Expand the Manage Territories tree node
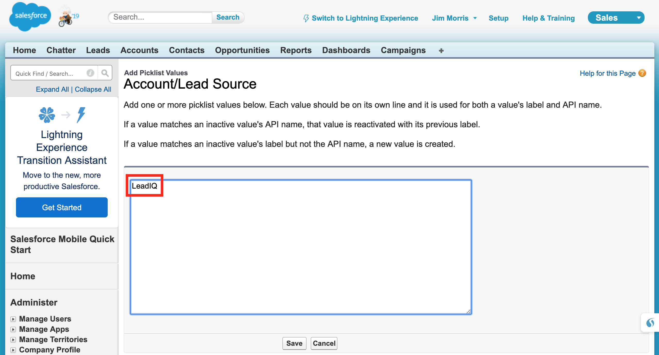 click(13, 340)
